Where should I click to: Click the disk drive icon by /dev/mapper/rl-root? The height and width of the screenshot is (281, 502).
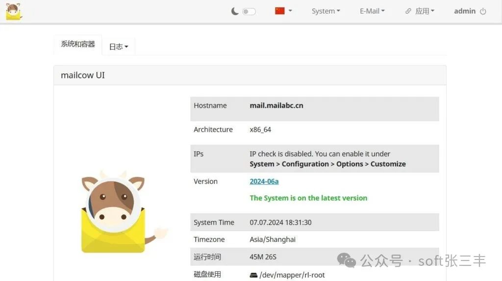(253, 275)
